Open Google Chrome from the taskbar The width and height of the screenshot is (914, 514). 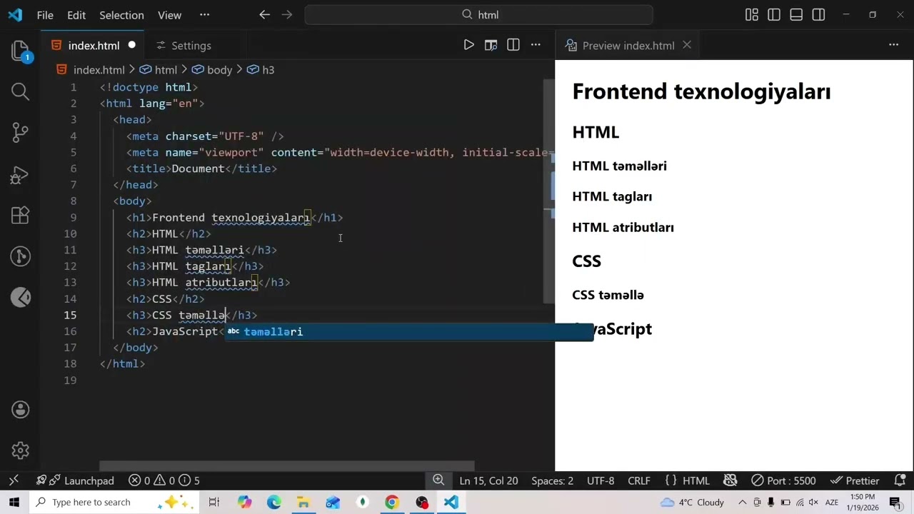pos(391,502)
